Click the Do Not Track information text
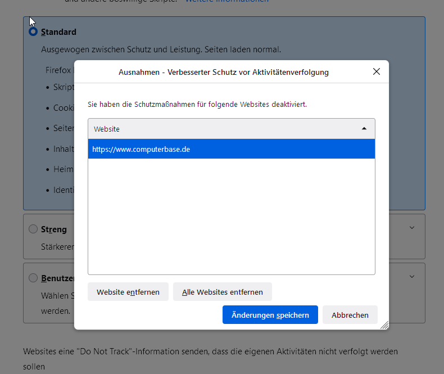 [210, 359]
